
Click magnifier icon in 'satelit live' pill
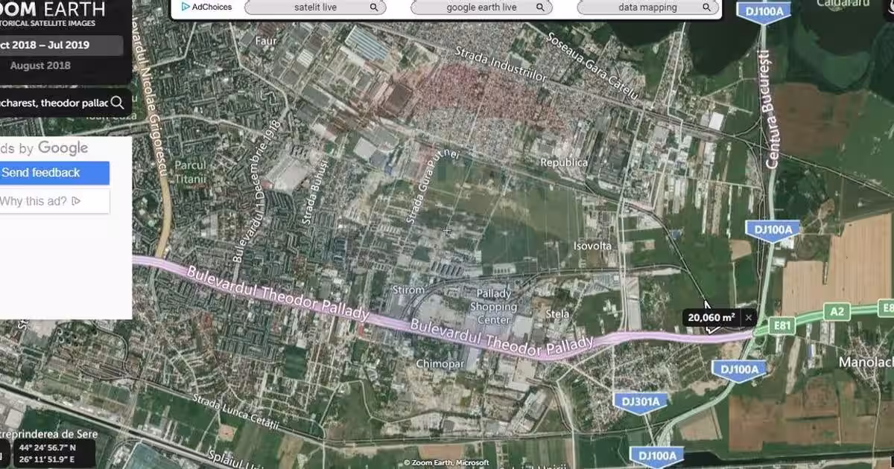[x=373, y=7]
